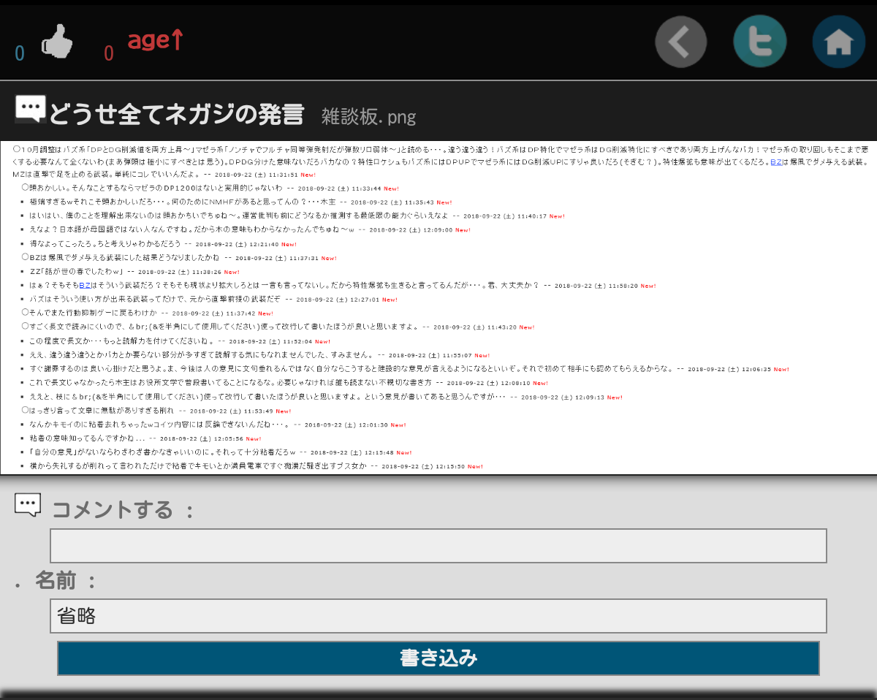Click the red age↑ bump icon

click(x=155, y=40)
